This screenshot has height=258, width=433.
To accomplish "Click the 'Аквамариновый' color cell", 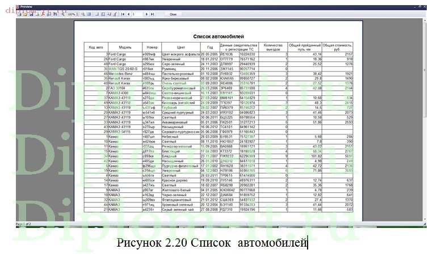I will point(181,122).
